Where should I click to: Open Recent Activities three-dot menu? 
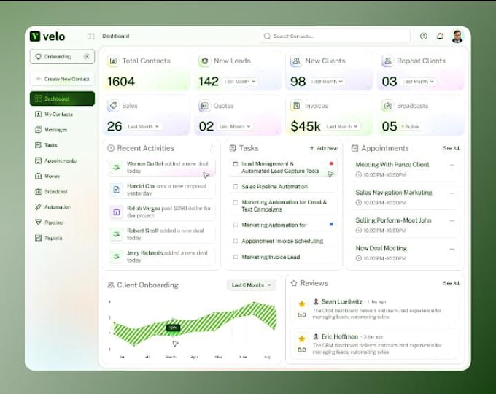pyautogui.click(x=212, y=148)
